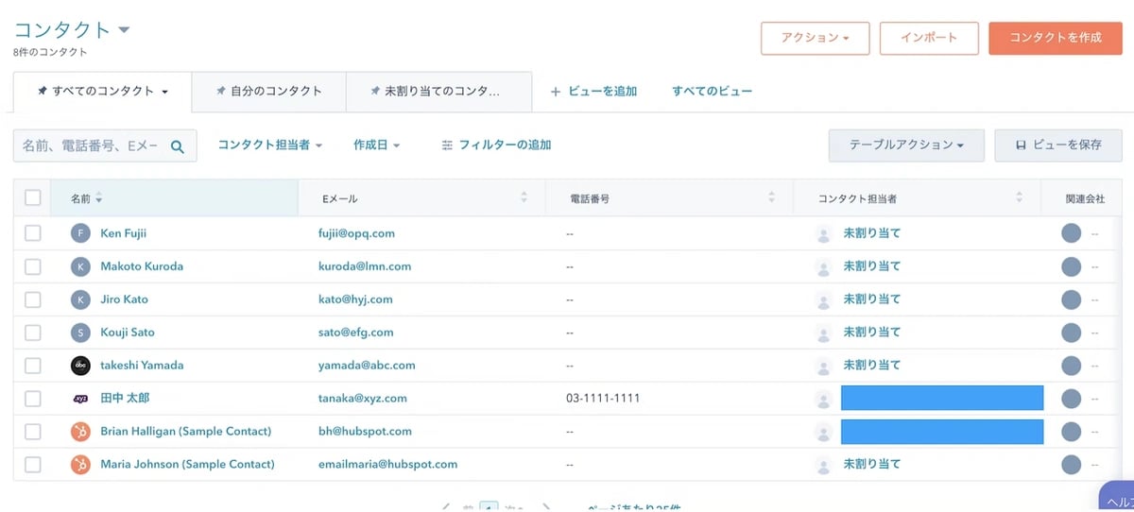This screenshot has width=1134, height=512.
Task: Click Ken Fujii's avatar icon
Action: coord(81,233)
